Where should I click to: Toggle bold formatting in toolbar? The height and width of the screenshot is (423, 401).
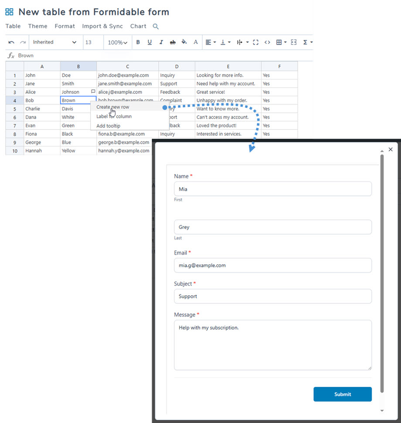click(138, 42)
